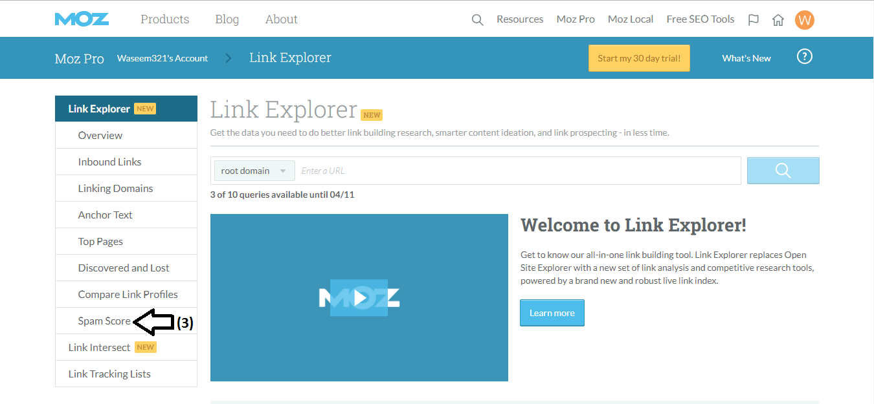Open Anchor Text in sidebar

126,215
